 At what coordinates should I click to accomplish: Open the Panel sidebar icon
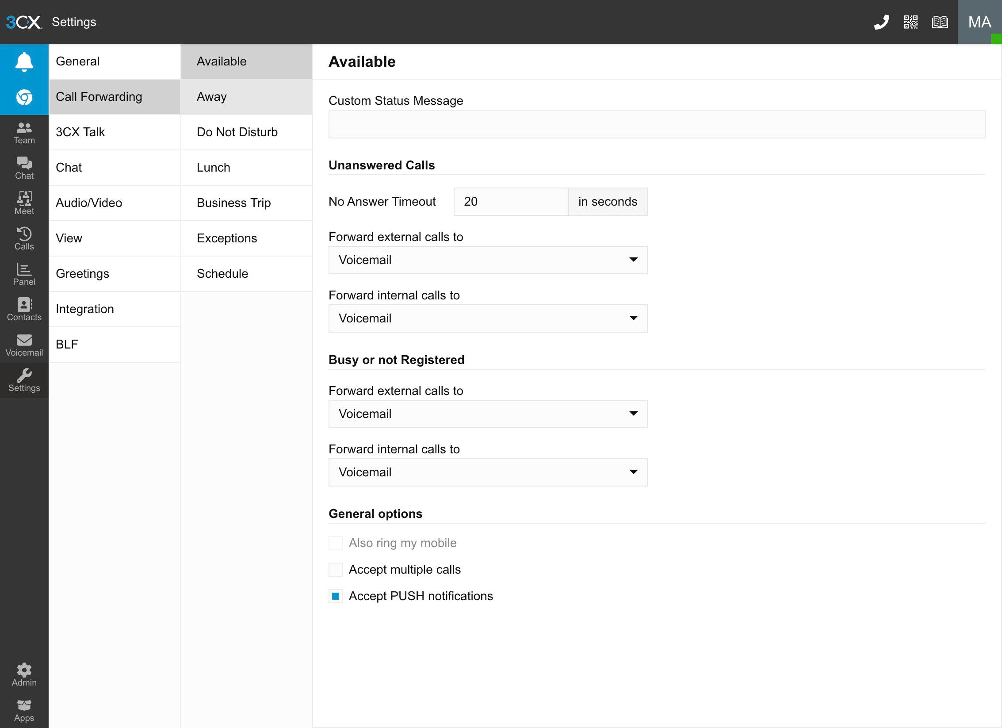point(24,274)
